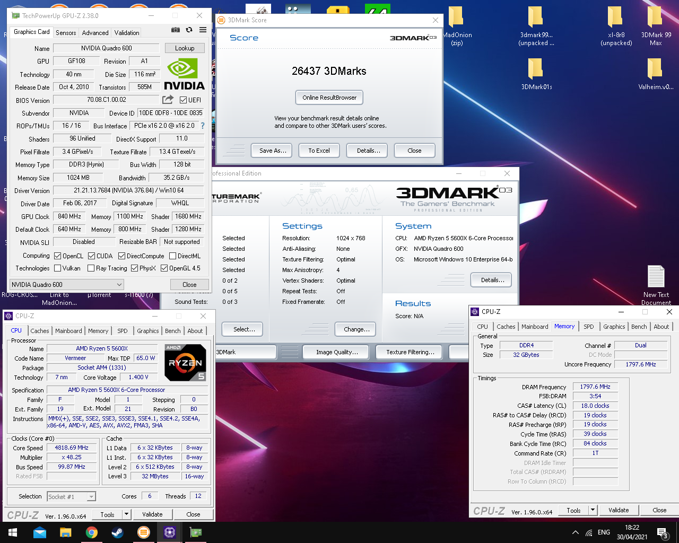Open the notification center icon
The width and height of the screenshot is (679, 543).
click(661, 532)
